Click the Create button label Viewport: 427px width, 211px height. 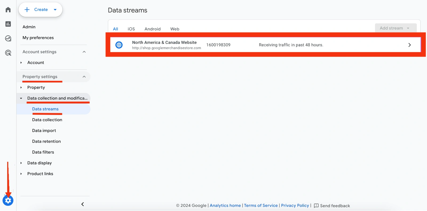[x=41, y=10]
